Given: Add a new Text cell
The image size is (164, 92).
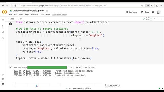Looking at the screenshot, I should click(19, 19).
